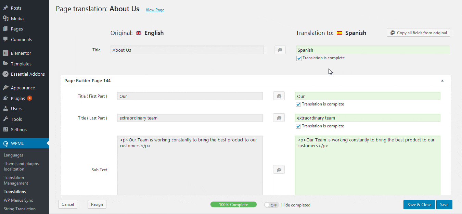Click the original Sub Text textarea
This screenshot has height=214, width=462.
(x=190, y=165)
